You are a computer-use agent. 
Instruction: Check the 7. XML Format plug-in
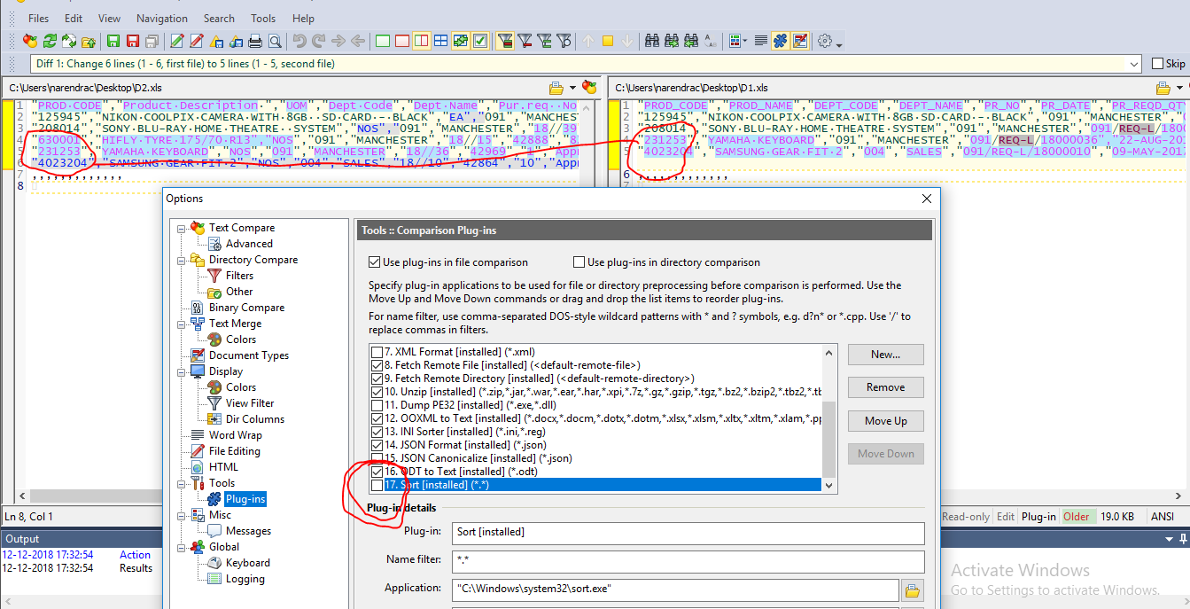pos(377,352)
